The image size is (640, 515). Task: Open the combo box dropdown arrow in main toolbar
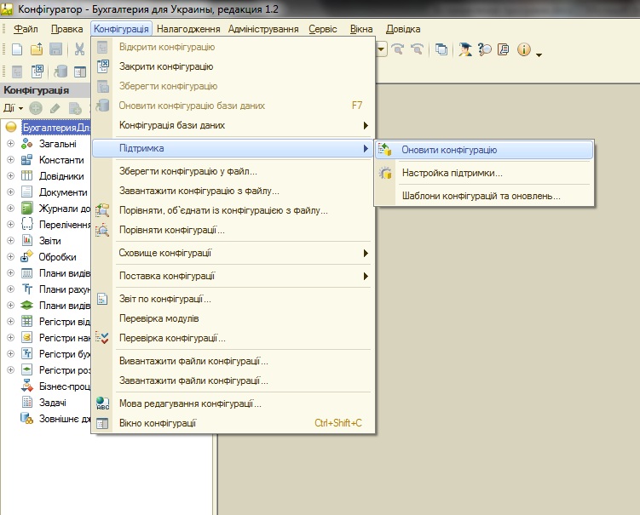tap(381, 49)
